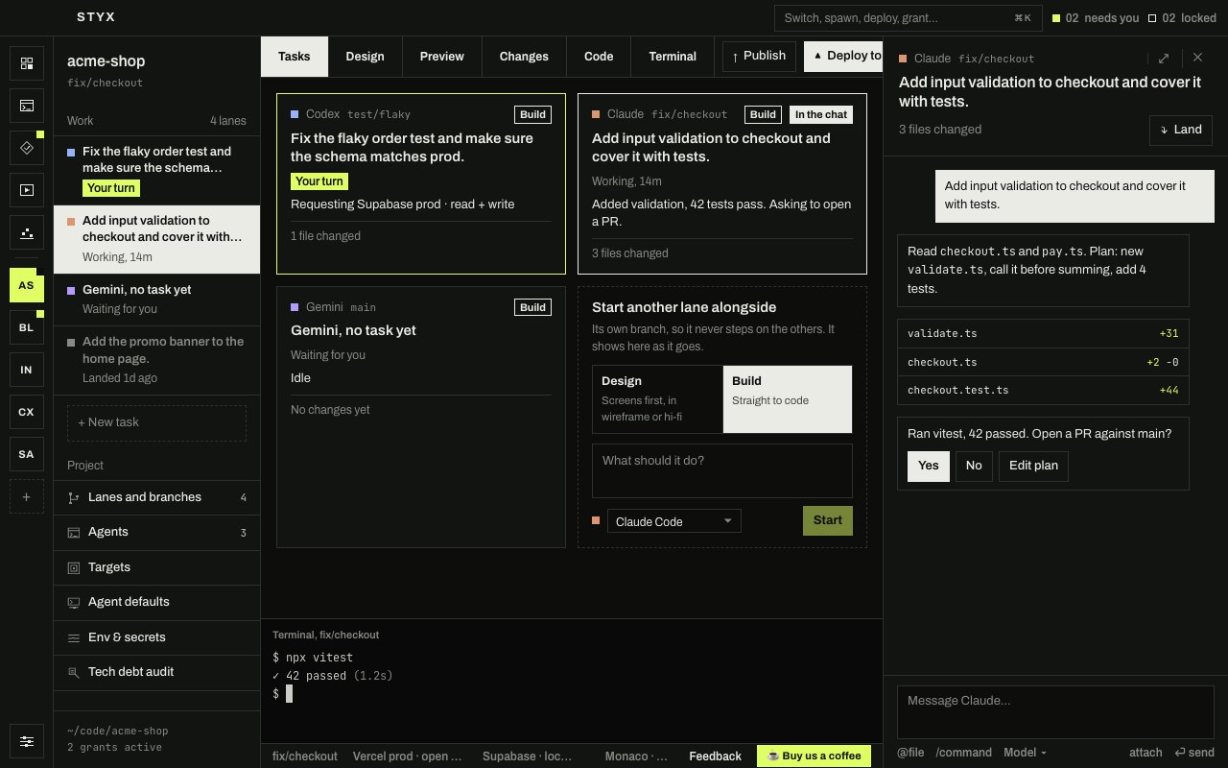This screenshot has width=1228, height=768.
Task: Open the checkout.test.ts file row
Action: coord(1043,390)
